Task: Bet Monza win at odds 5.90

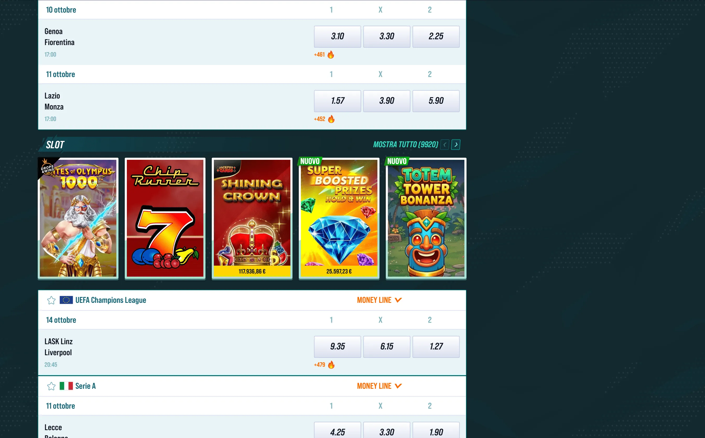Action: 436,101
